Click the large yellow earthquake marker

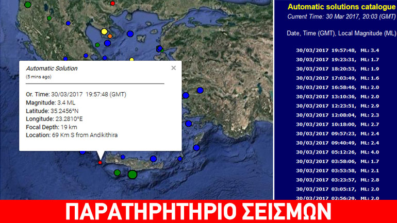[104, 31]
